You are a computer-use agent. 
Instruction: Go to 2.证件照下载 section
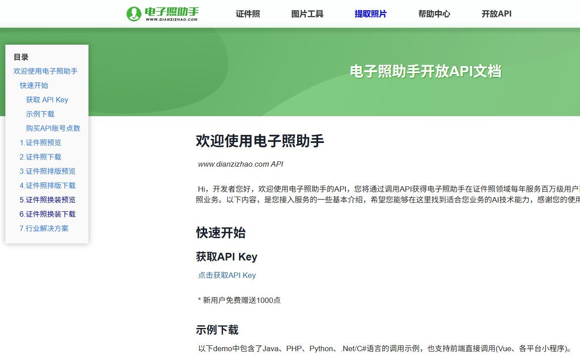pyautogui.click(x=40, y=157)
